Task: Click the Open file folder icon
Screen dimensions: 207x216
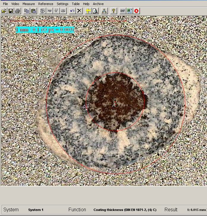Action: pyautogui.click(x=4, y=11)
